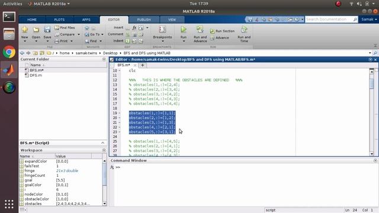Click the Save disk icon
This screenshot has width=379, height=213.
tap(47, 30)
